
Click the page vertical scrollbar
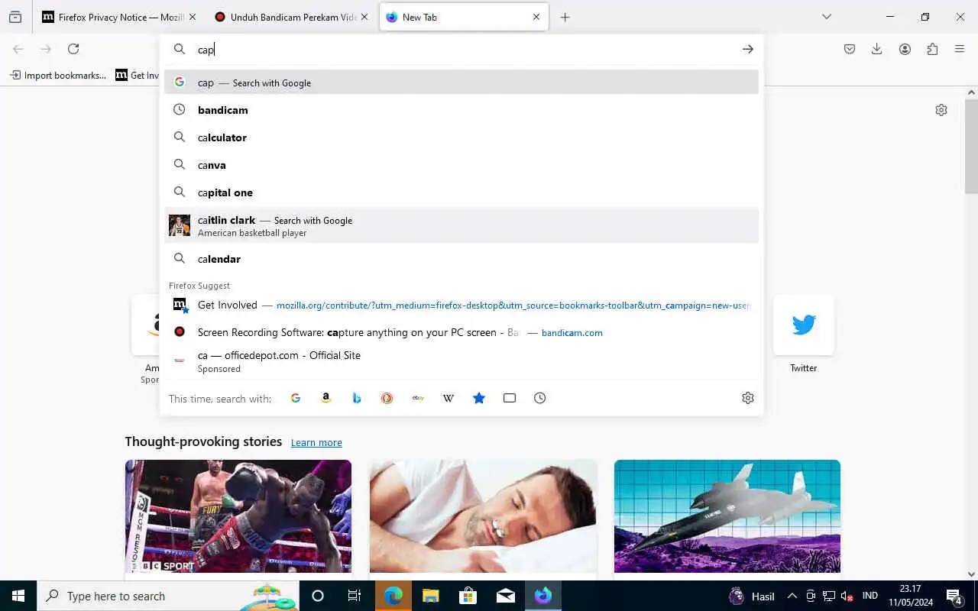[971, 145]
